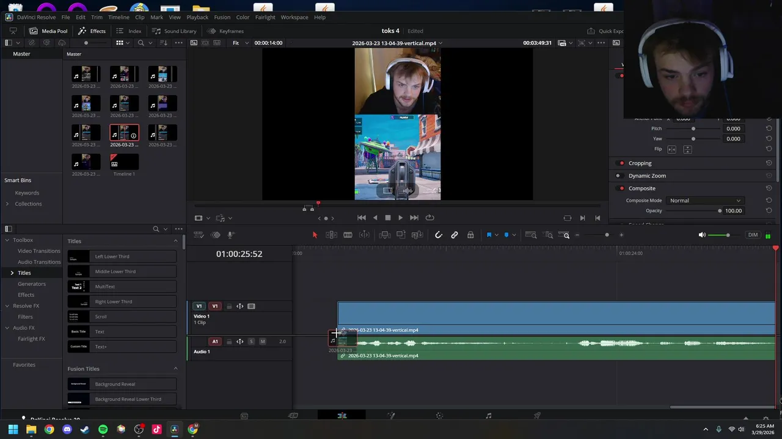Adjust the Opacity slider

693,210
